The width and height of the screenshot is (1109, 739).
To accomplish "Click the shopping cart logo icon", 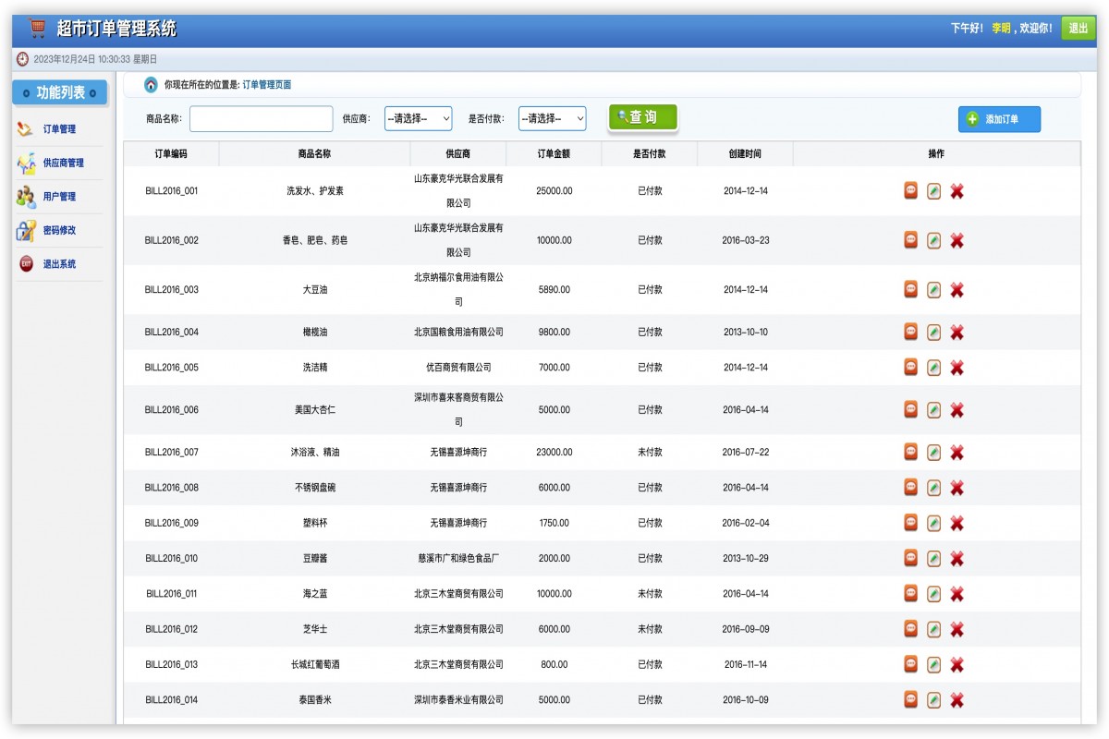I will 38,29.
